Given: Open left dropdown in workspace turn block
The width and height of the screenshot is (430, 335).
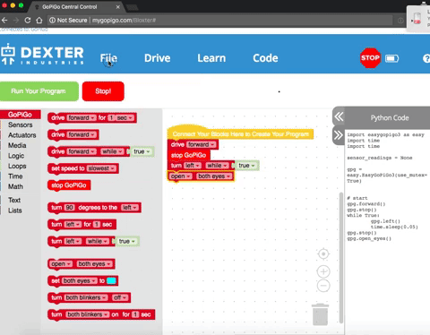Looking at the screenshot, I should pyautogui.click(x=193, y=166).
